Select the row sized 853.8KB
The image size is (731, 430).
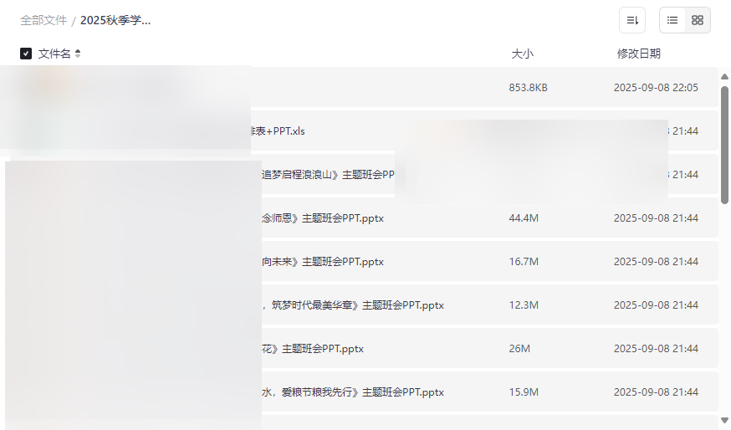coord(528,88)
